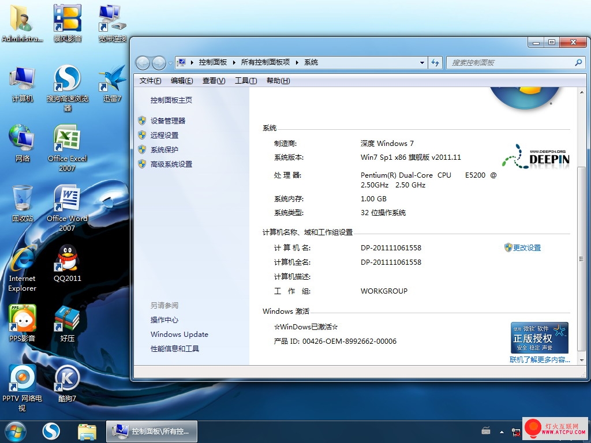Activate 控制面板 taskbar window button
This screenshot has height=443, width=591.
pos(152,431)
